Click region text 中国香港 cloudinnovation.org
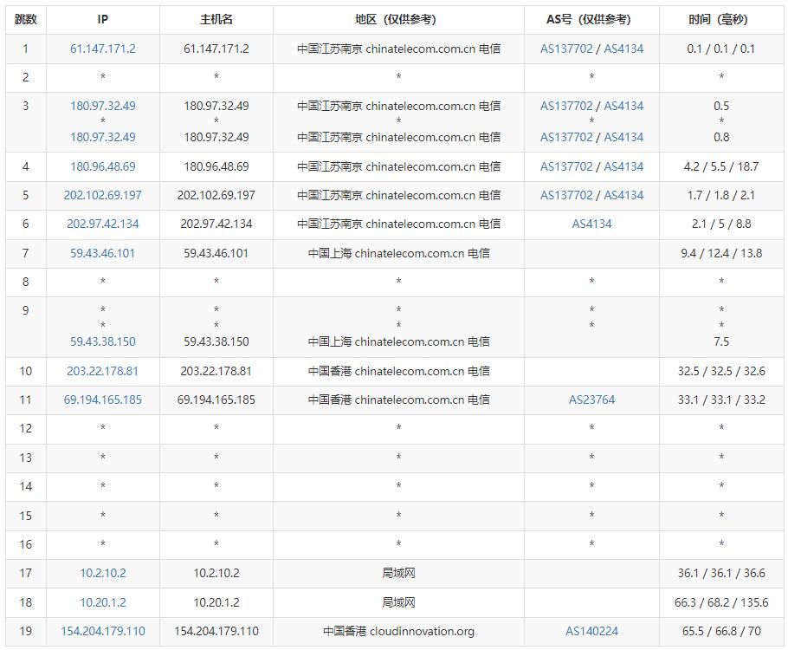The height and width of the screenshot is (650, 788). coord(398,631)
